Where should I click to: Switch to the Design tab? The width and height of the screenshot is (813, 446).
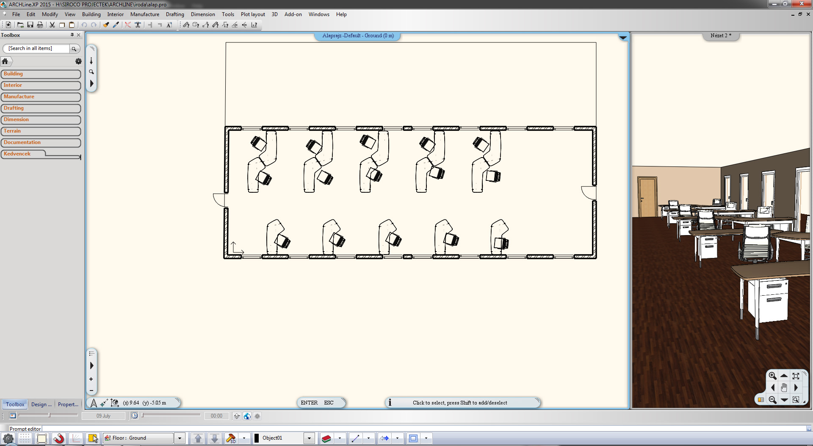pos(41,404)
